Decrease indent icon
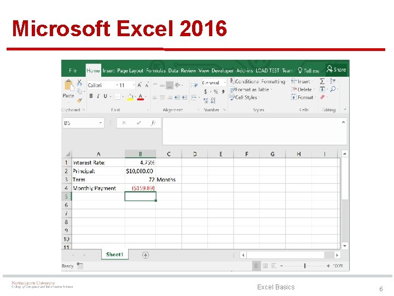394x296 pixels. click(x=177, y=98)
